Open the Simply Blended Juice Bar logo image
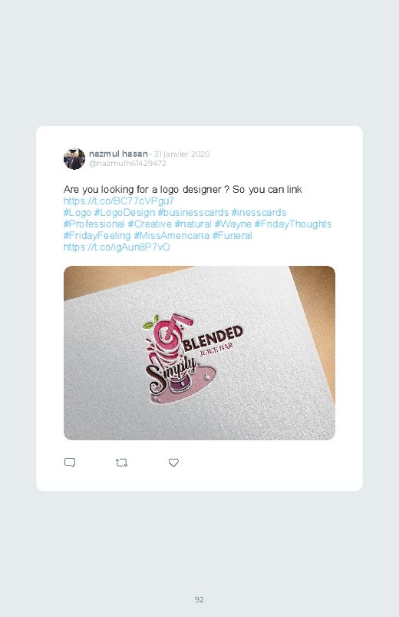The height and width of the screenshot is (617, 399). click(x=199, y=353)
